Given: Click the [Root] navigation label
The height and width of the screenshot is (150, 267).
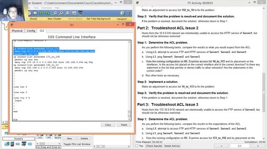Looking at the screenshot, I should (33, 19).
